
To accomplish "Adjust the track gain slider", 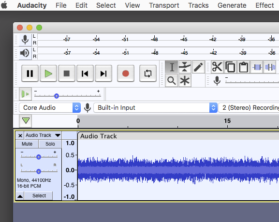I will (39, 157).
